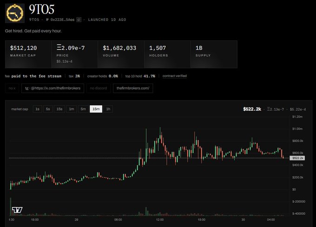The height and width of the screenshot is (227, 316).
Task: Click the $522.2k current price axis tag
Action: [x=297, y=158]
